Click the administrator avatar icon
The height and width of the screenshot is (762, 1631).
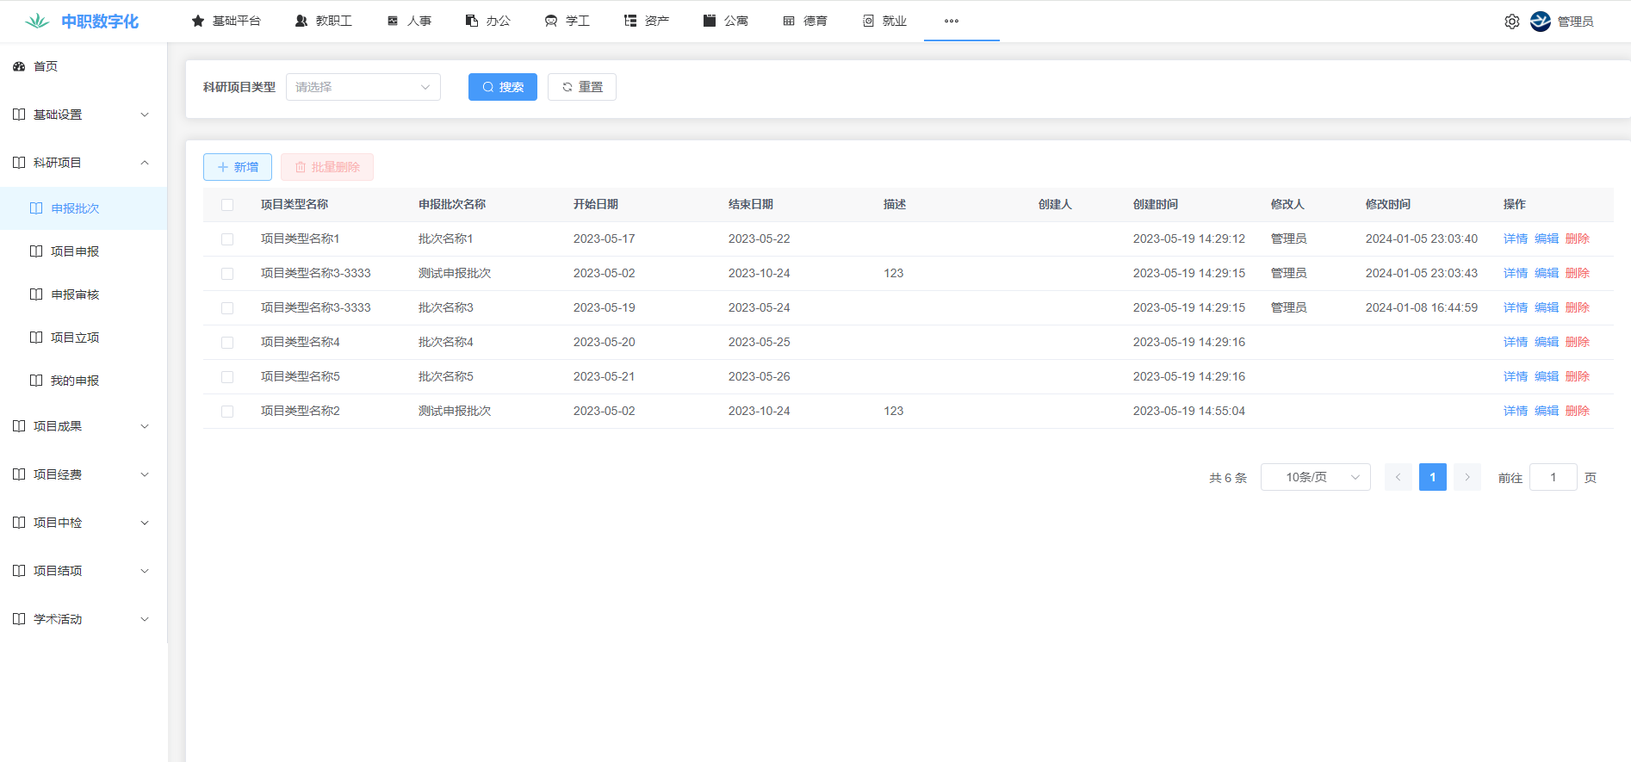pos(1540,22)
